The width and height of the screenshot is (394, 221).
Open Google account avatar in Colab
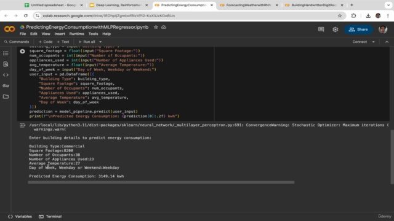tap(383, 29)
